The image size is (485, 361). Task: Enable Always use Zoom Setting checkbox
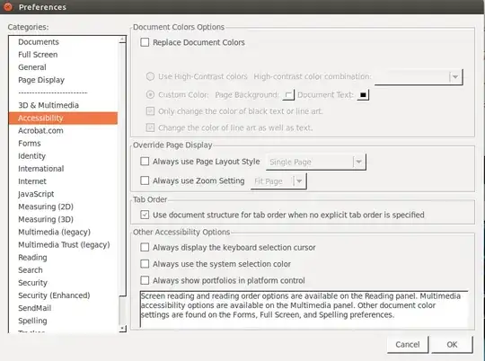(x=145, y=180)
